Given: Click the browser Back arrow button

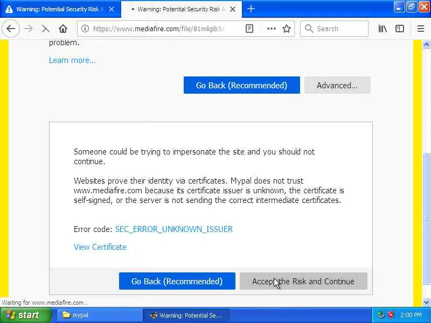Looking at the screenshot, I should (x=11, y=29).
